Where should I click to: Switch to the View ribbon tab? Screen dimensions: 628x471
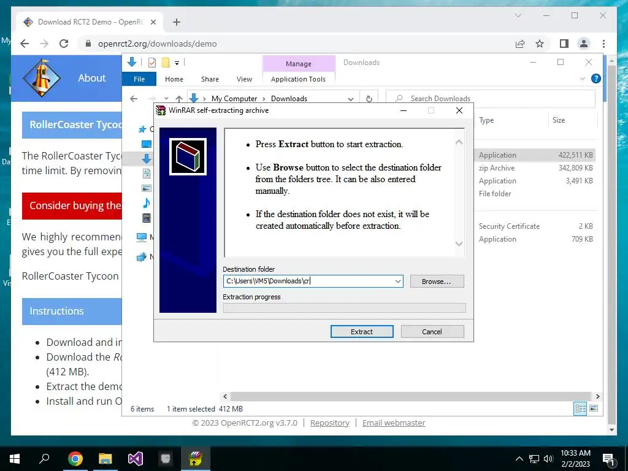(244, 79)
